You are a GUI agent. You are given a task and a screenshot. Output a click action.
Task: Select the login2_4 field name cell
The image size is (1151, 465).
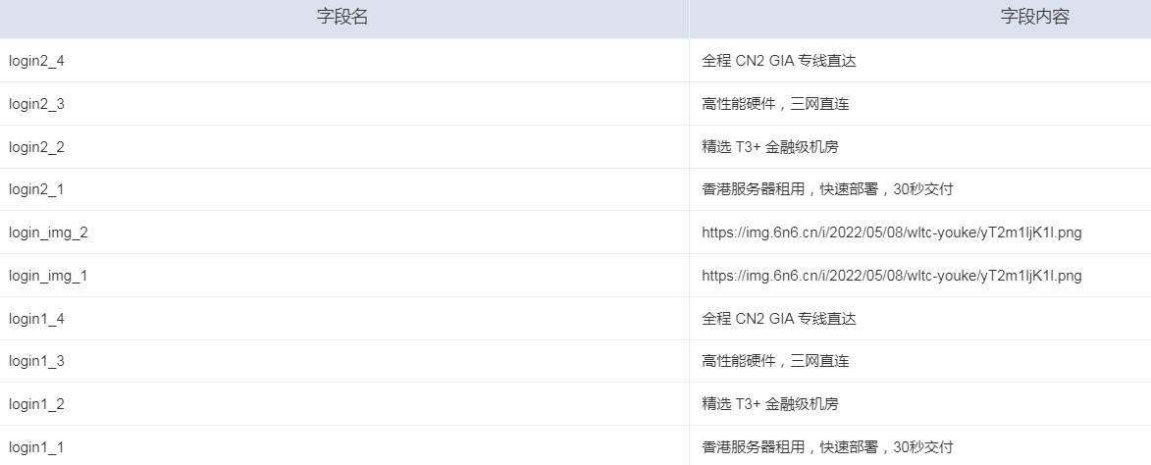click(344, 61)
